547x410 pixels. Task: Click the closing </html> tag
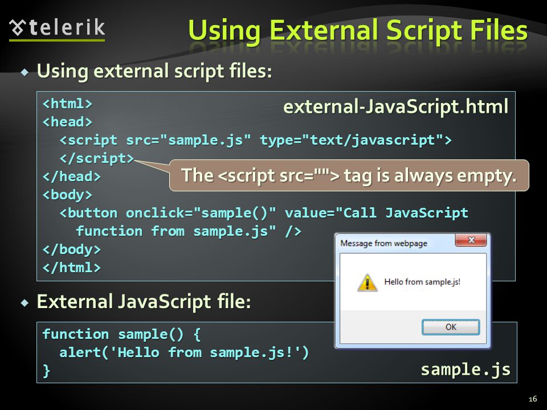coord(72,268)
